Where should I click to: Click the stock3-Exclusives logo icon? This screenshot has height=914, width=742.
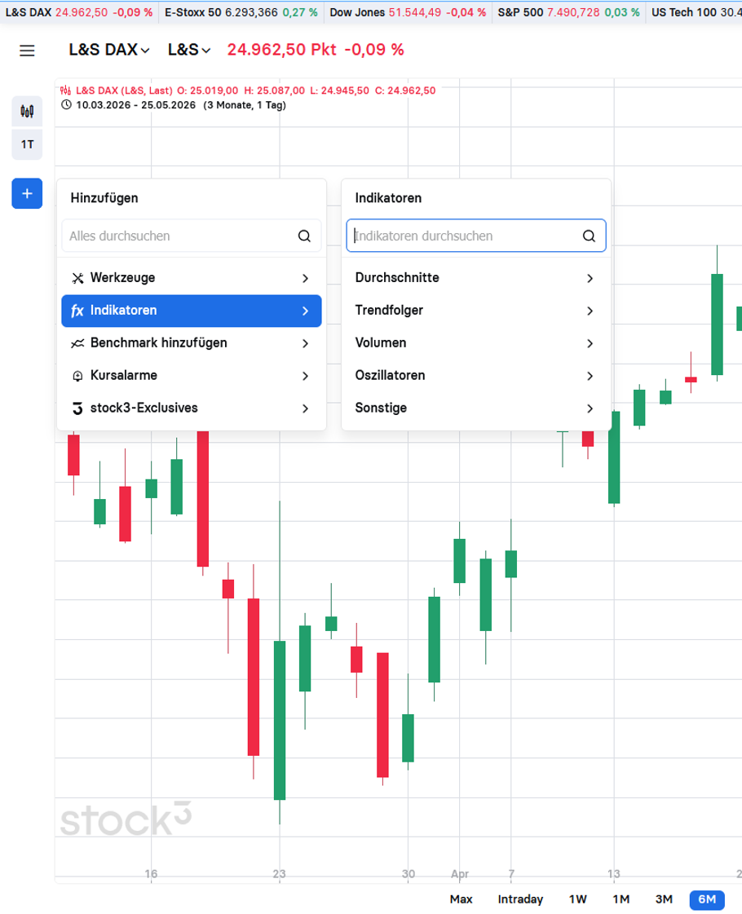[77, 408]
